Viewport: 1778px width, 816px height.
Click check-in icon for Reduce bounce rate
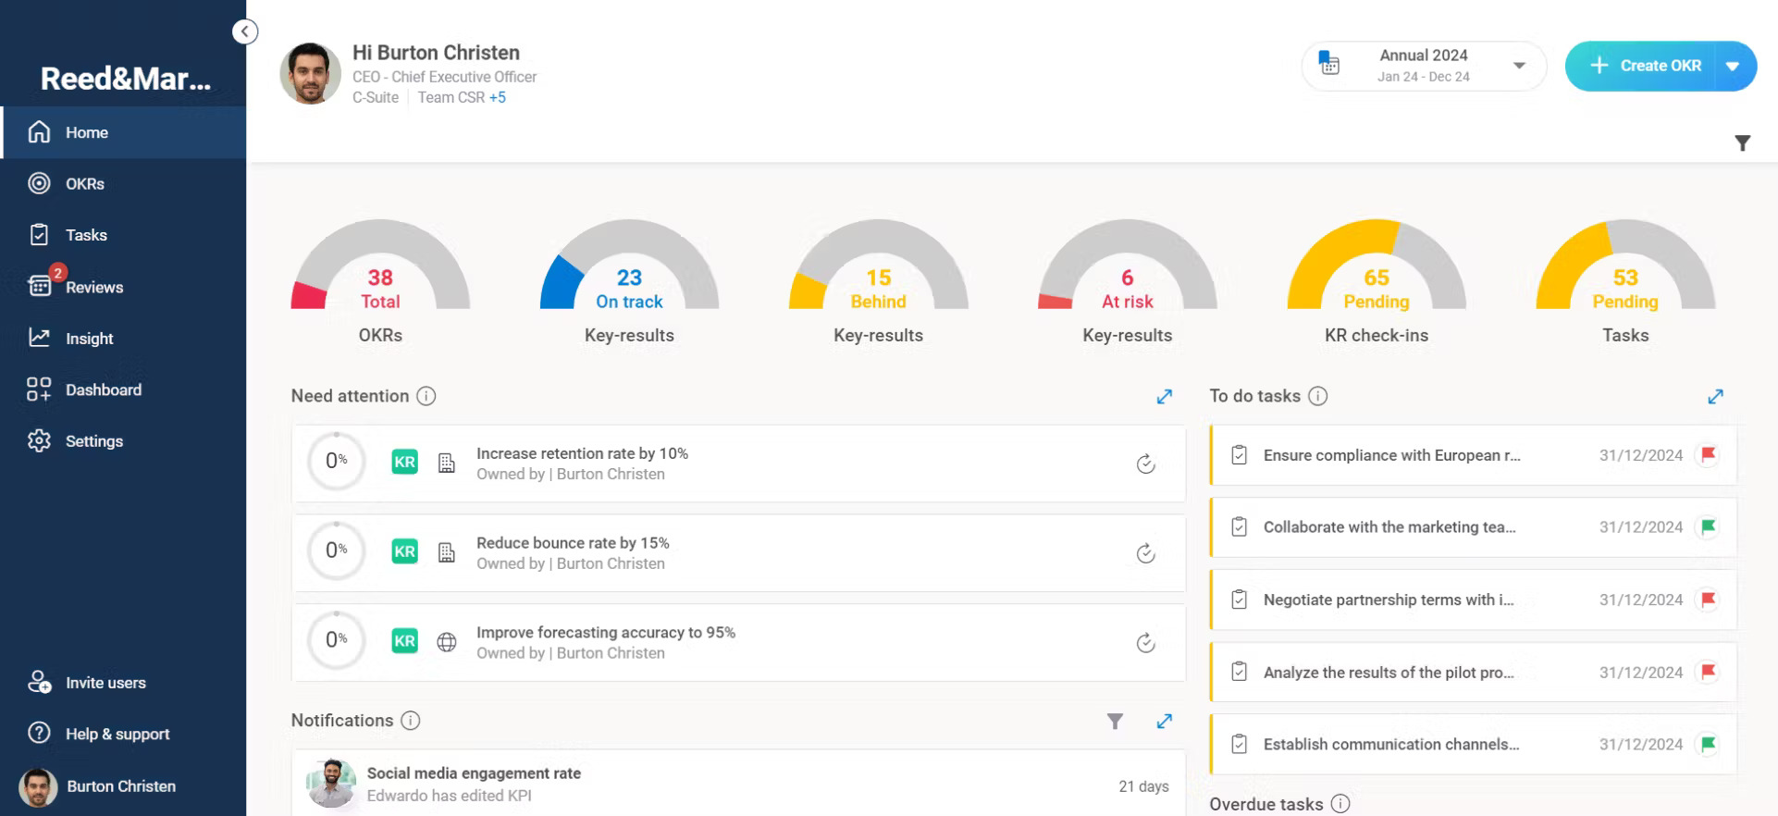click(1145, 554)
